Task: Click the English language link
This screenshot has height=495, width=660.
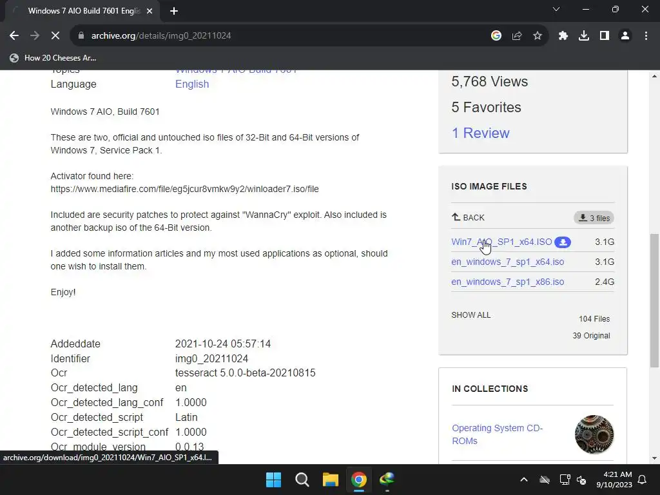Action: pos(192,84)
